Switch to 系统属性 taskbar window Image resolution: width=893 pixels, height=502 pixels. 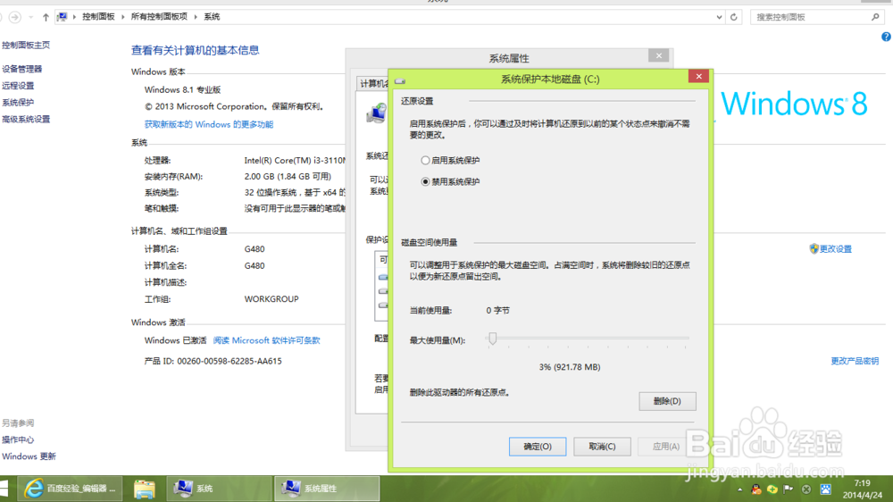coord(327,489)
